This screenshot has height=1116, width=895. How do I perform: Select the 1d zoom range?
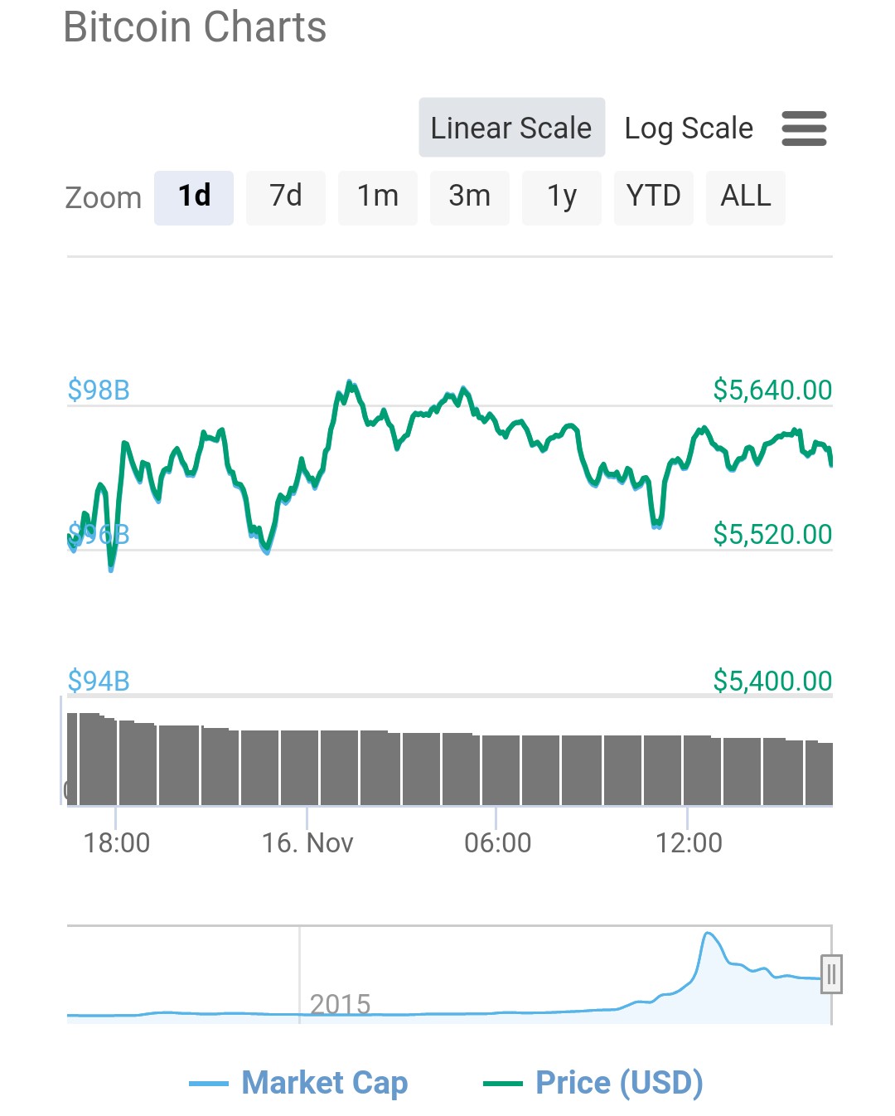[x=194, y=197]
